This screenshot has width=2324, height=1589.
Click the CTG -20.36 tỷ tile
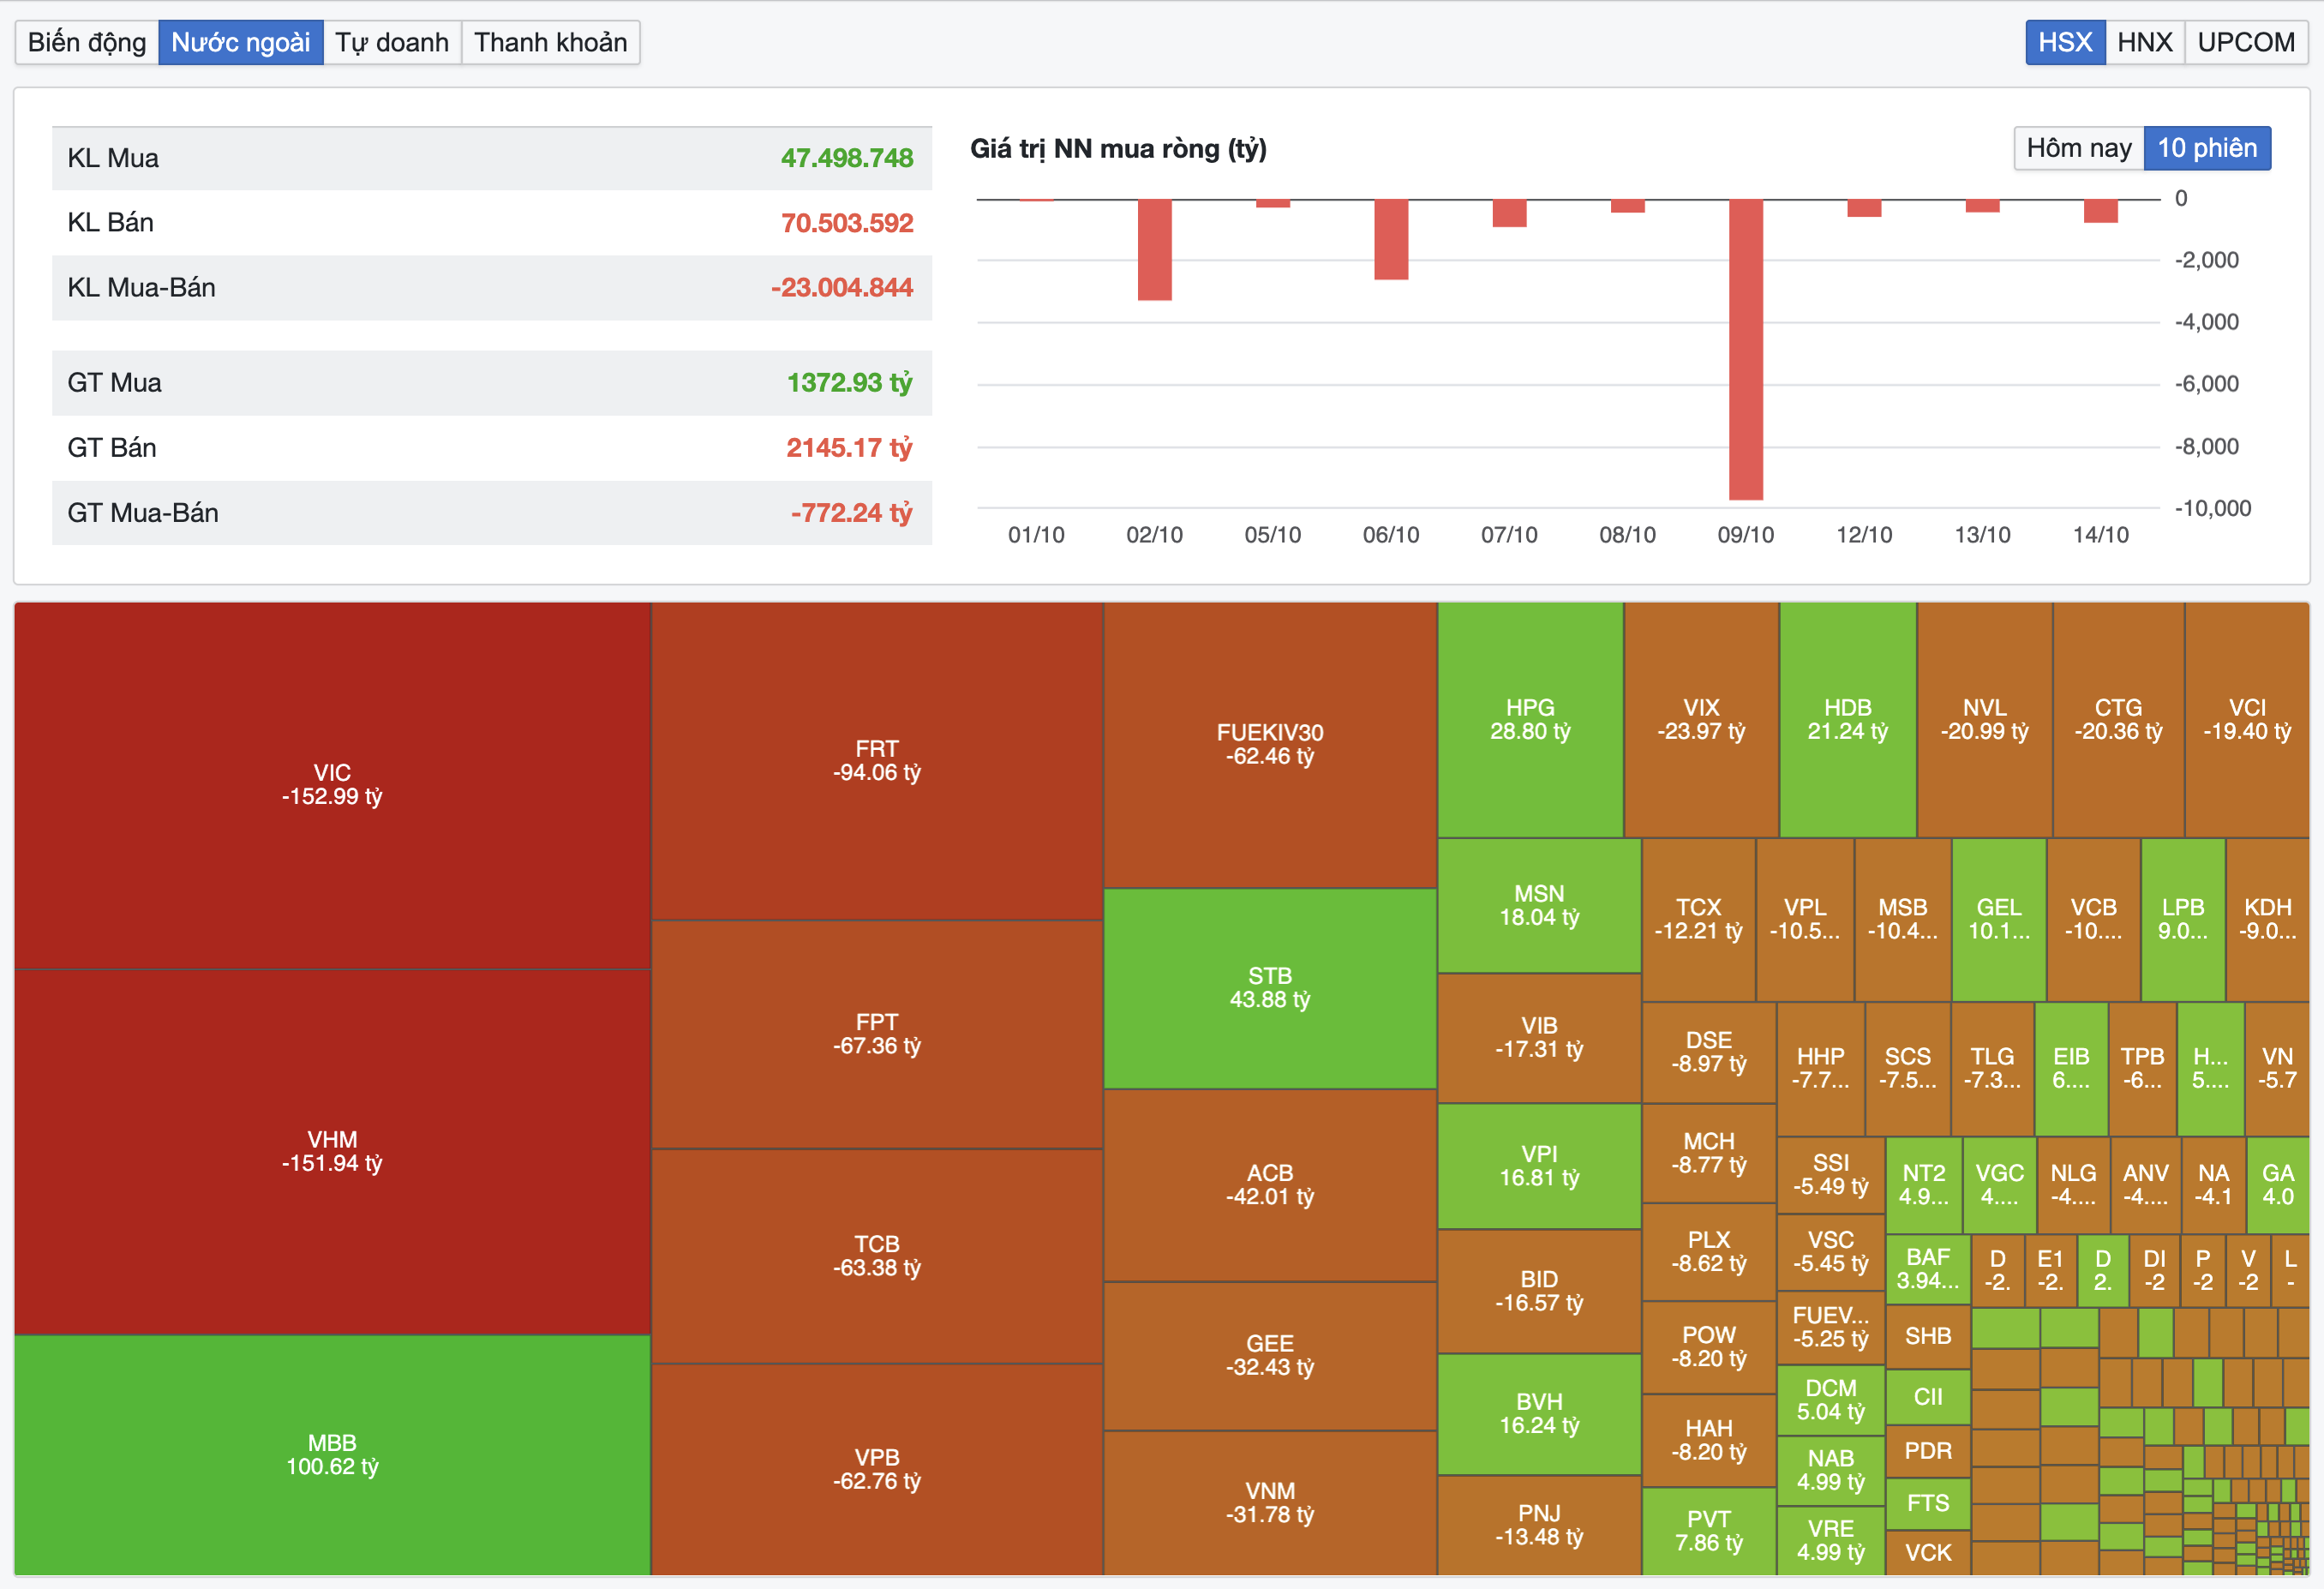coord(2118,719)
